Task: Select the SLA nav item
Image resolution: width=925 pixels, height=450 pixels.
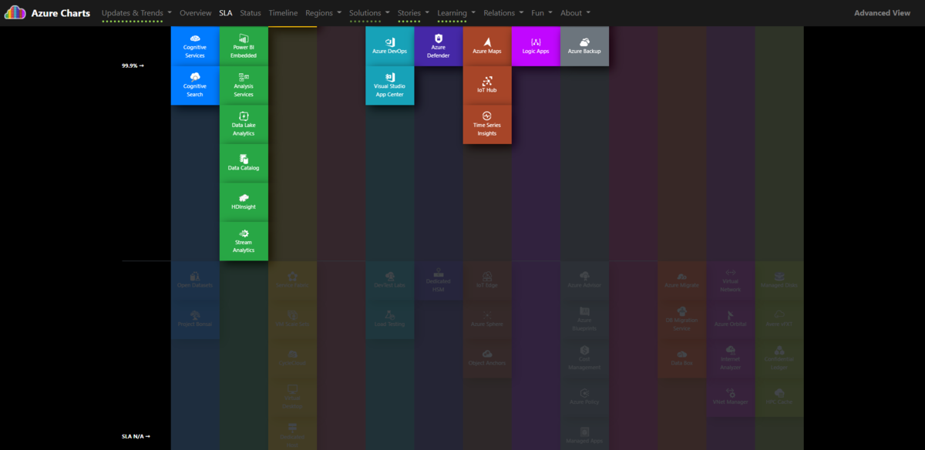Action: tap(226, 13)
